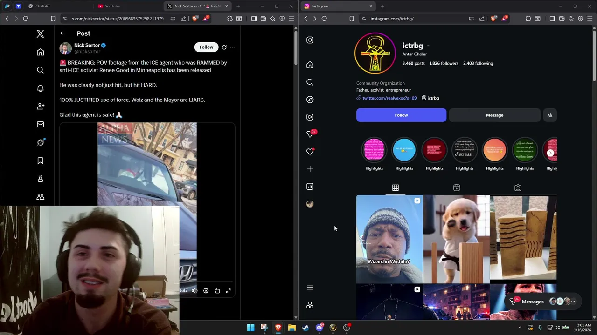Click similar accounts icon next to Message

550,115
